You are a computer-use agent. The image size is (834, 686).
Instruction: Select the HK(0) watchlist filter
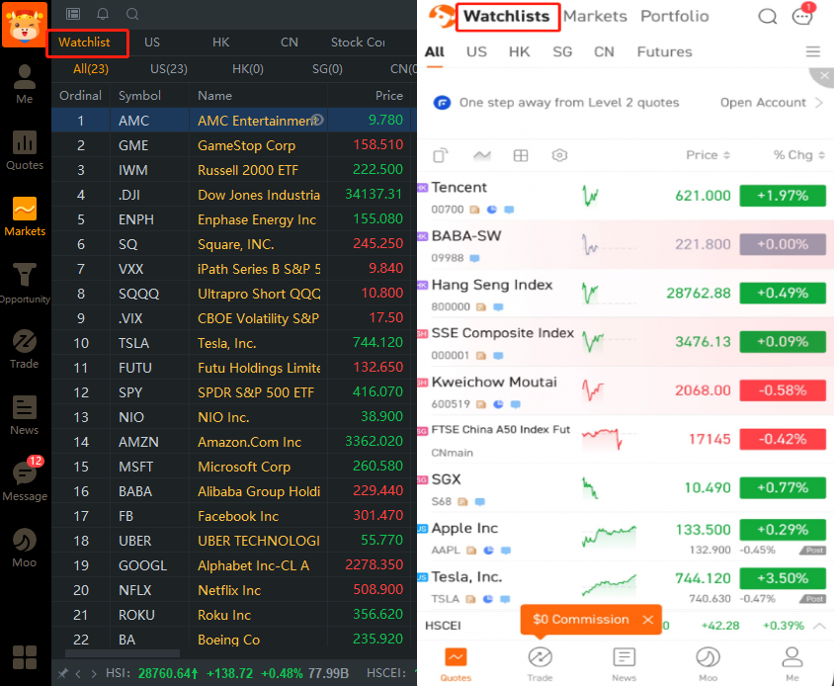click(x=248, y=69)
